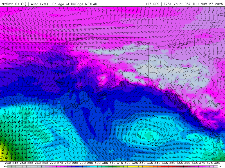Click the 320 value on the color scale
This screenshot has height=168, width=225.
click(127, 163)
